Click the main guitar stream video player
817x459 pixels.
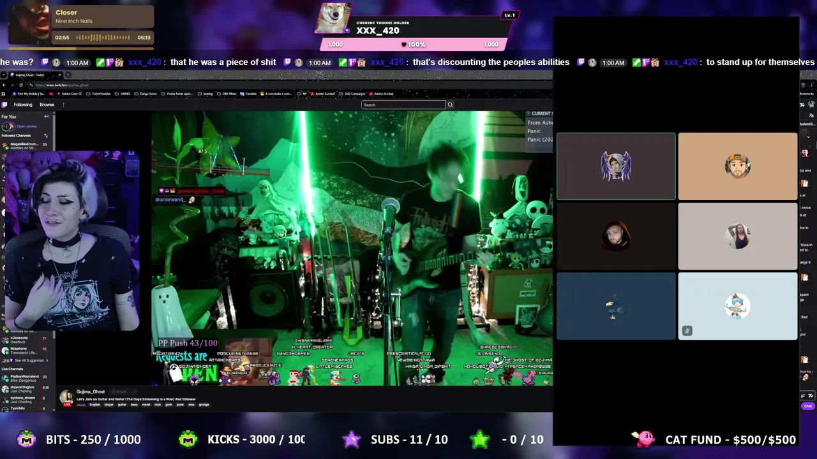352,249
